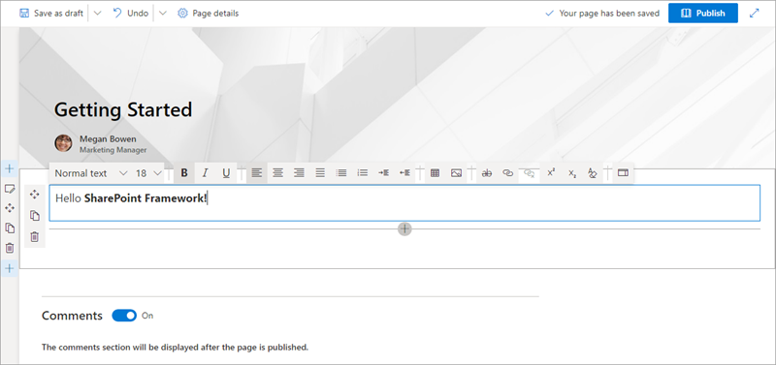776x365 pixels.
Task: Open the text property pane
Action: (x=623, y=173)
